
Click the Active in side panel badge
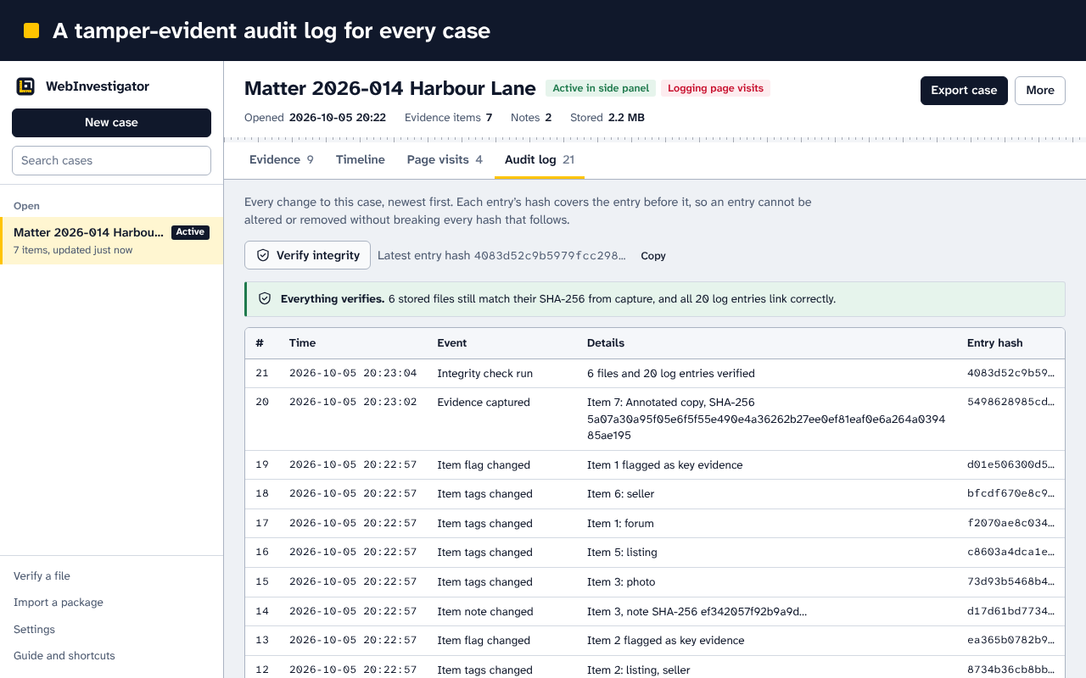pos(601,88)
